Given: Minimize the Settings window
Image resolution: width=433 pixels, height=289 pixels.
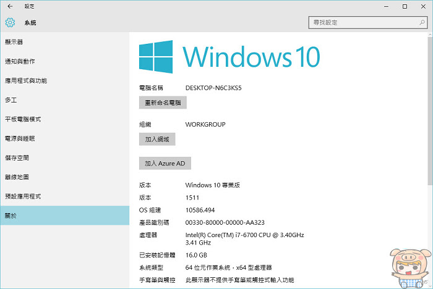Looking at the screenshot, I should 387,6.
